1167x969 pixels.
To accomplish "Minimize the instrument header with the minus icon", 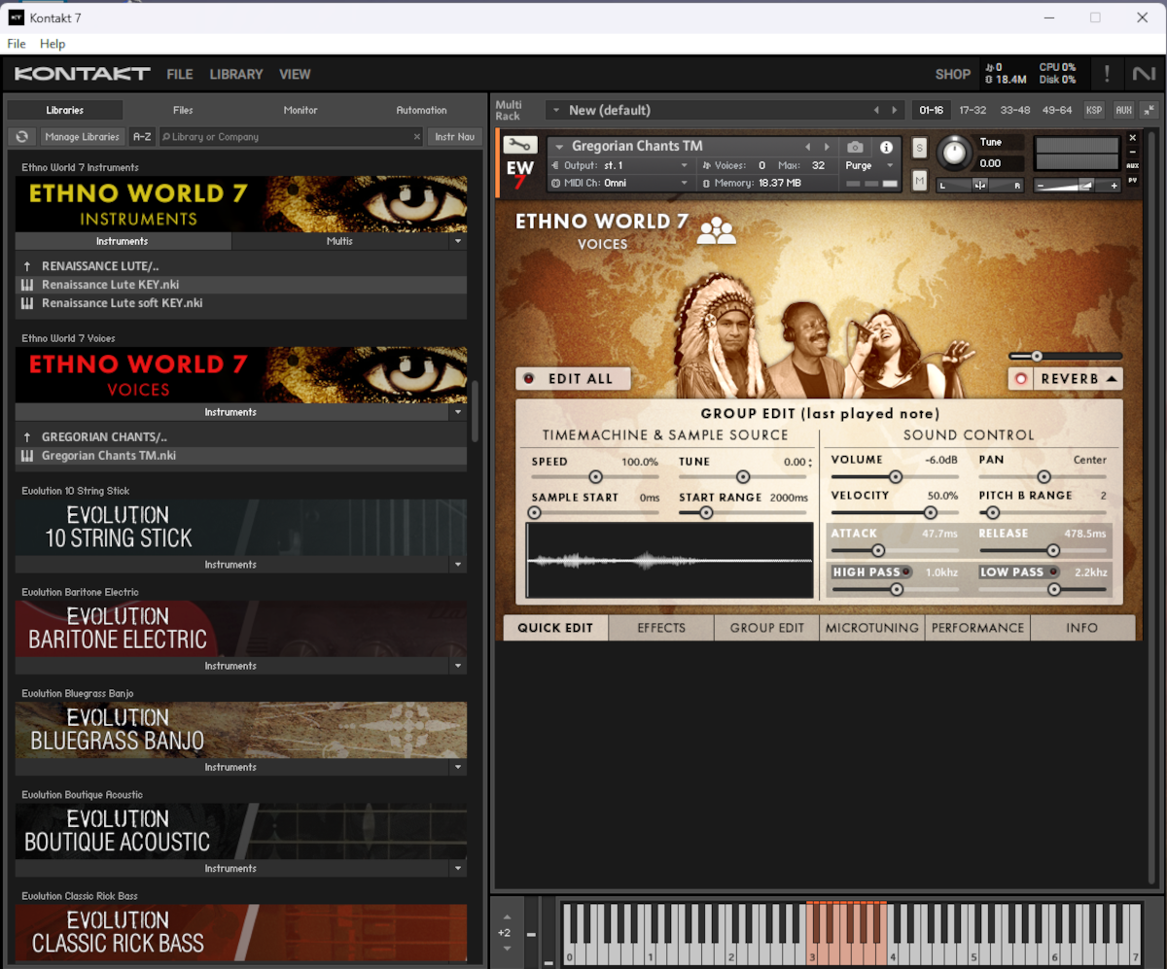I will tap(1132, 152).
